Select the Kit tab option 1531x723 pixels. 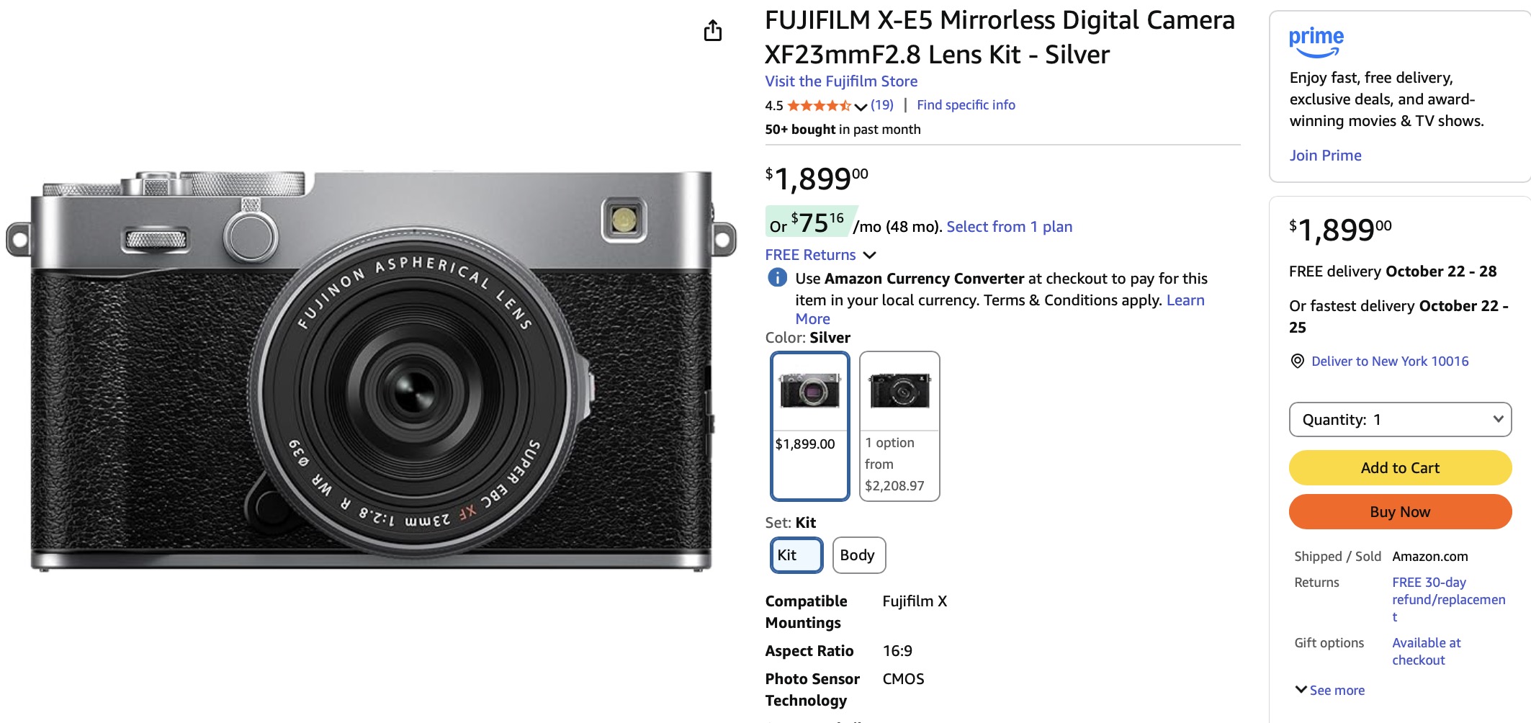(x=796, y=555)
